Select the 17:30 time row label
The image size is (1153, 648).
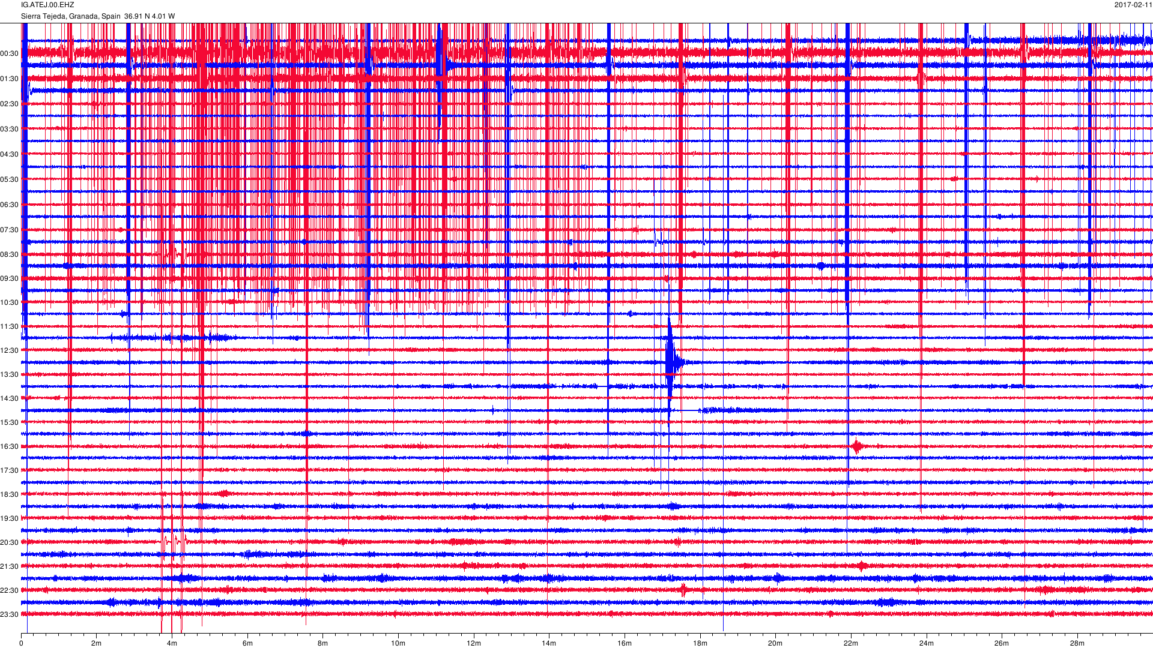pyautogui.click(x=10, y=470)
